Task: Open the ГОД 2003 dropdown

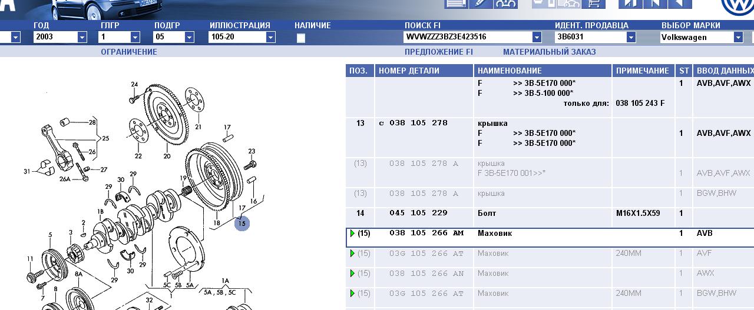Action: [x=82, y=37]
